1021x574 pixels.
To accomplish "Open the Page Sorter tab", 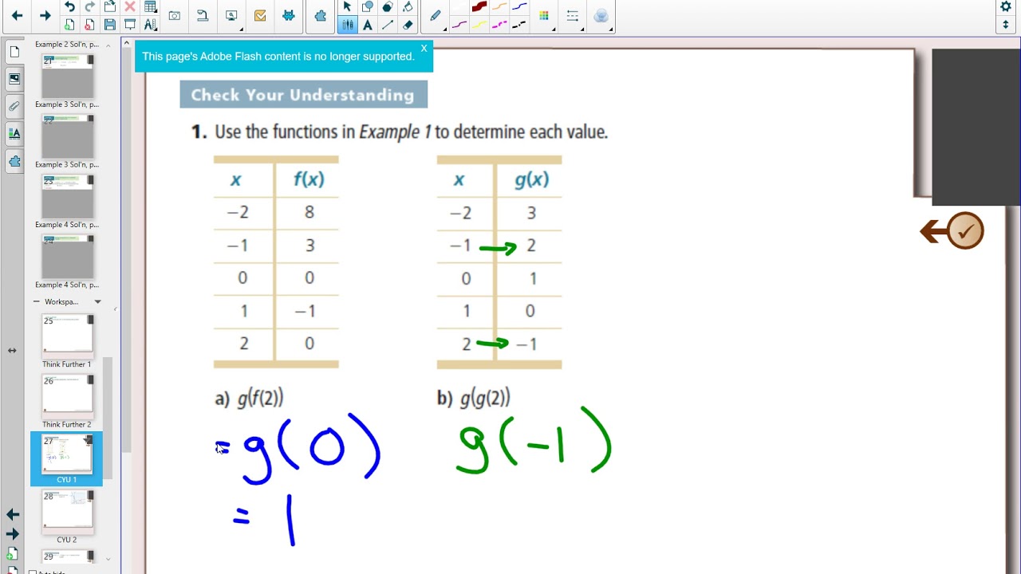I will (14, 53).
